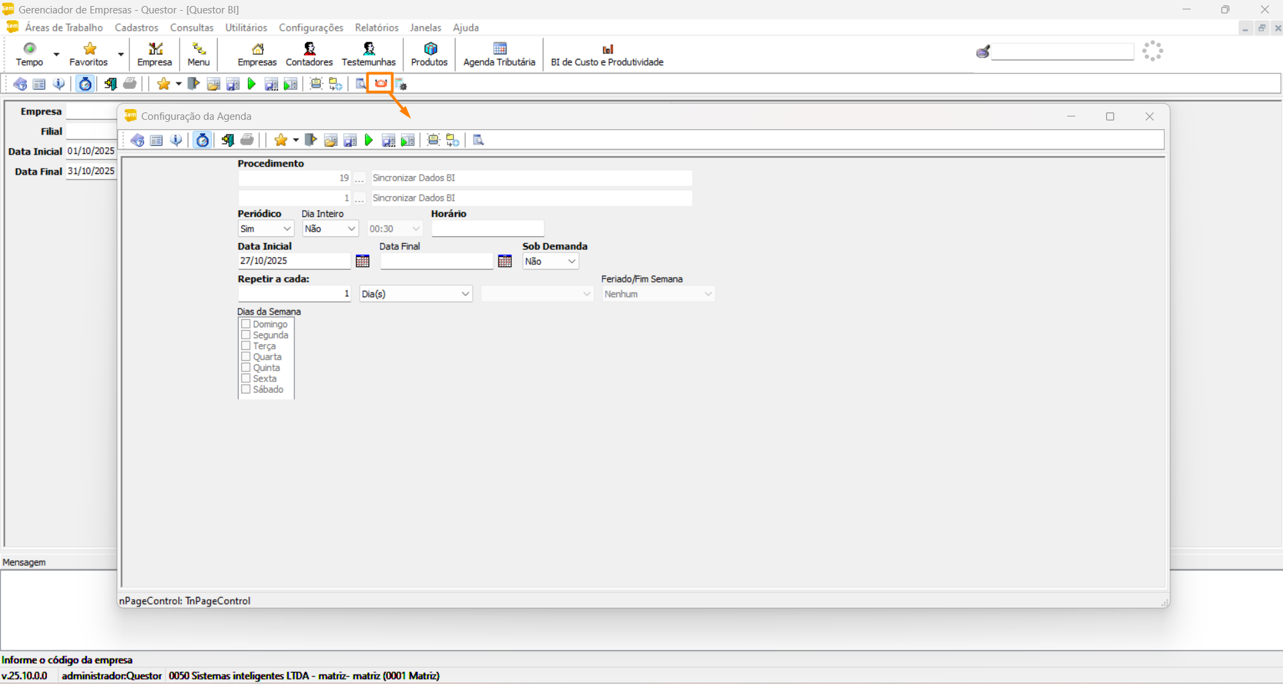Open the Empresas toolbar icon
This screenshot has width=1283, height=684.
click(257, 54)
